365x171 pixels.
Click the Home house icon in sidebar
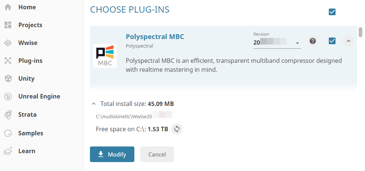8,7
